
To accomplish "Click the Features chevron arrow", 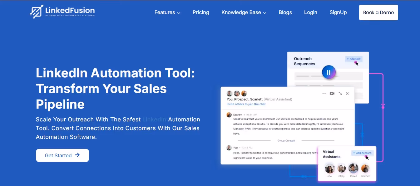I will click(179, 13).
